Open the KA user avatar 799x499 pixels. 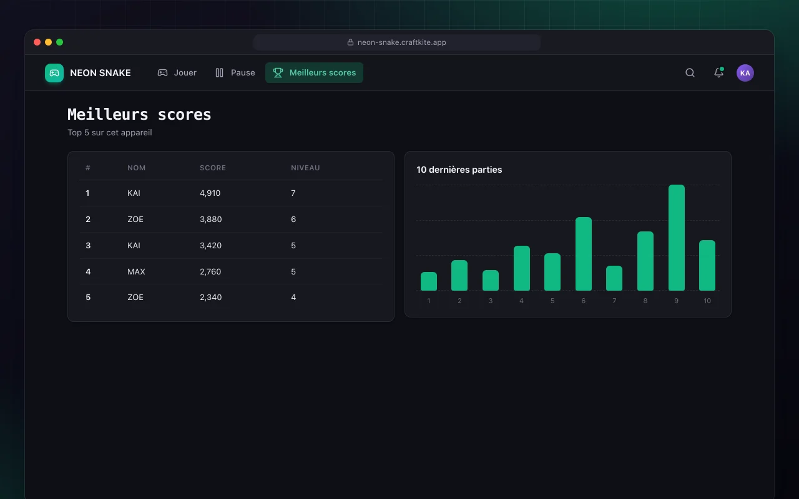click(745, 73)
